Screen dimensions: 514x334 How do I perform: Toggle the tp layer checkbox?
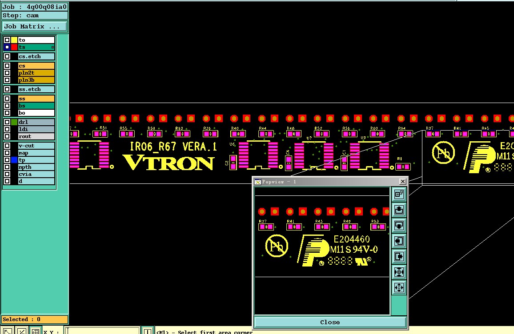(x=7, y=160)
